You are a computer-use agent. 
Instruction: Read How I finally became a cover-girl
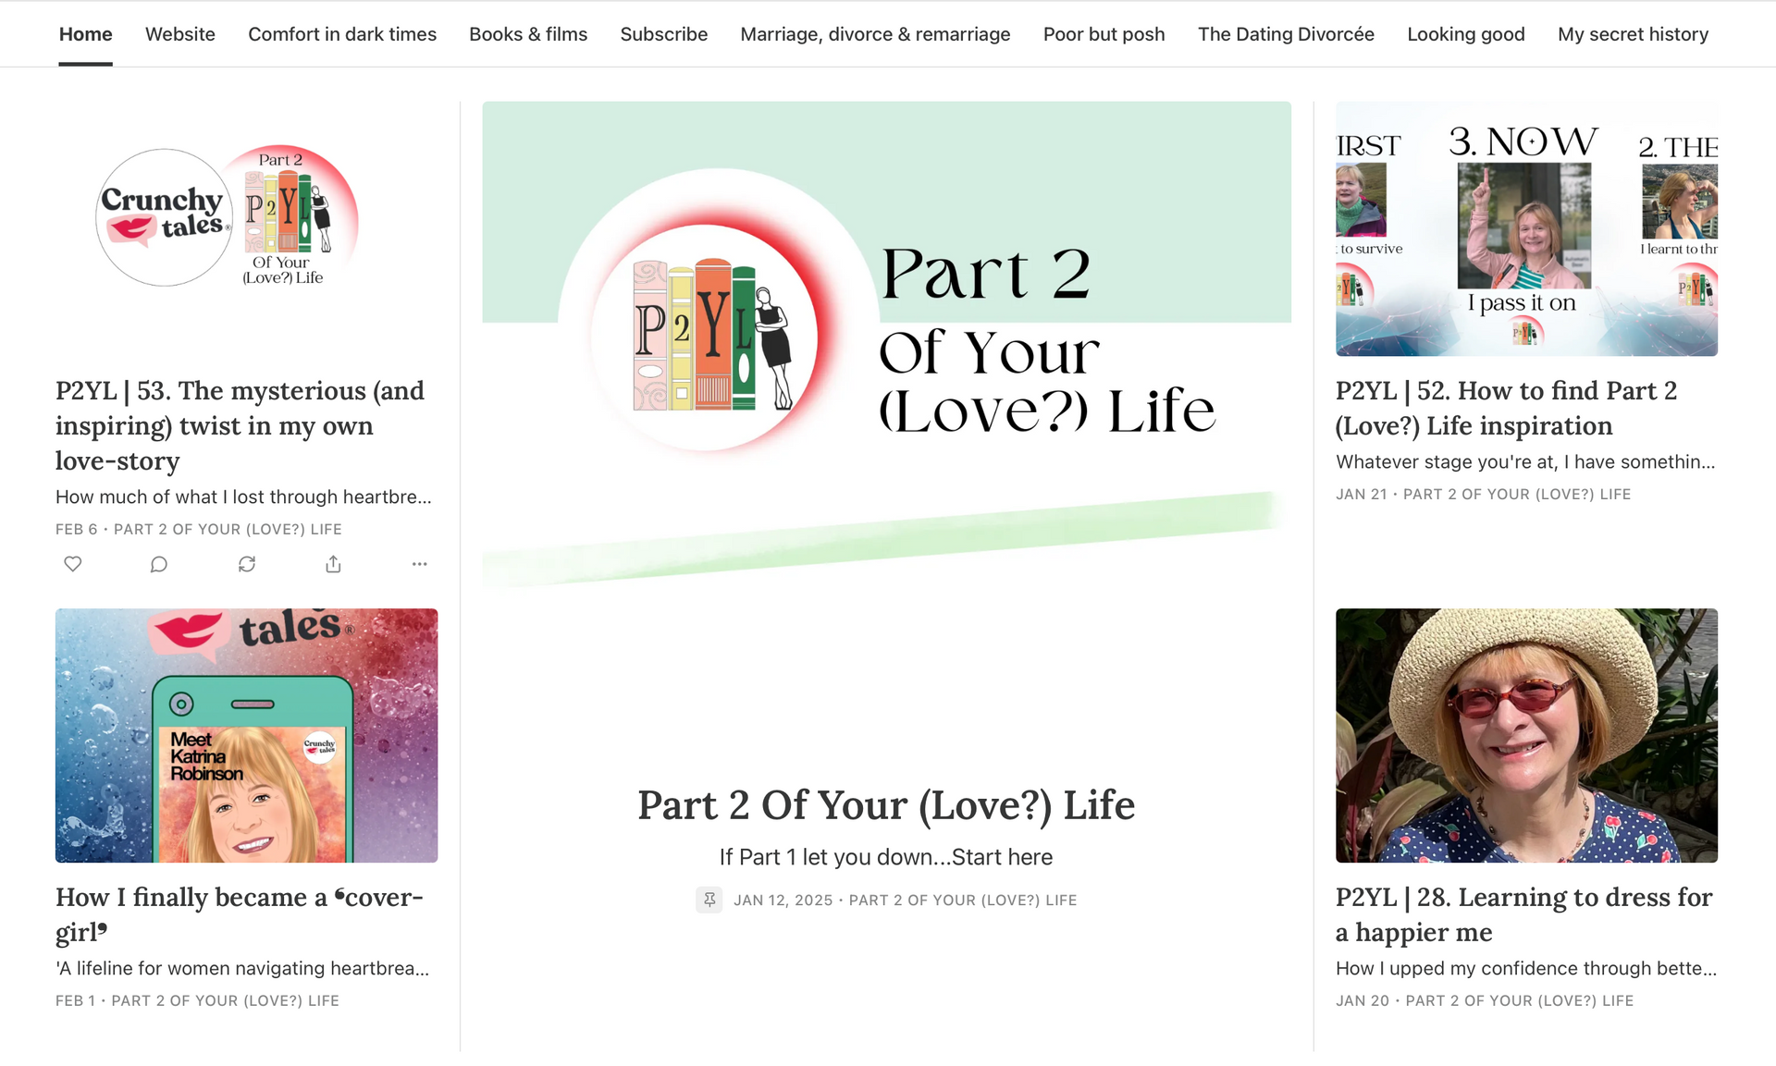click(239, 913)
